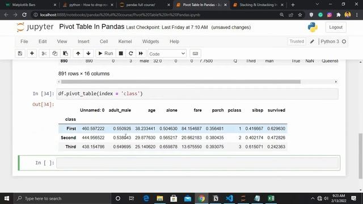
Task: Switch to Stacking & Unstacking tab
Action: point(258,5)
